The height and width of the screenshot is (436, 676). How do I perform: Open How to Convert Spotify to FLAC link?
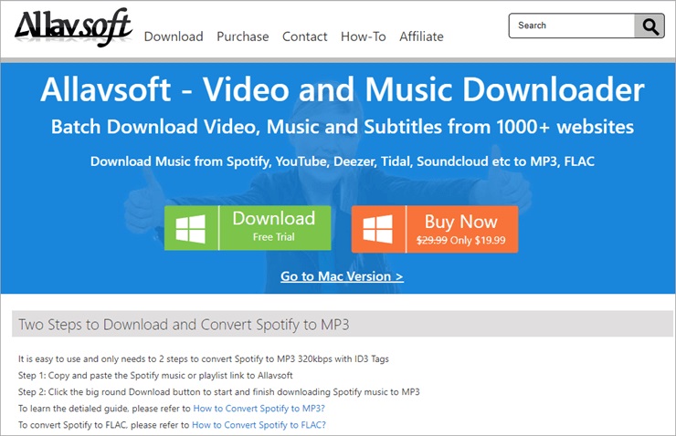[259, 425]
